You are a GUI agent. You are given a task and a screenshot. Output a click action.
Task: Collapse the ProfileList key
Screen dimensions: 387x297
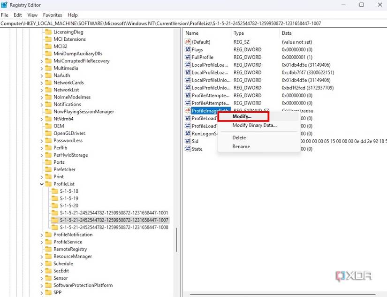click(x=42, y=184)
